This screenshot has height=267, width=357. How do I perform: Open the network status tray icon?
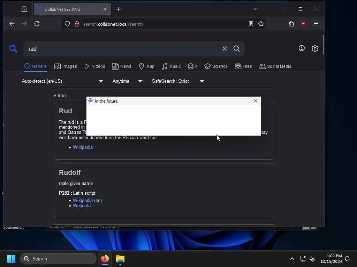coord(303,259)
